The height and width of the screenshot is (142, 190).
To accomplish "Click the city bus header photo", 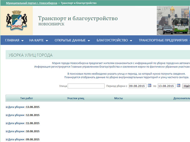I will [x=173, y=21].
